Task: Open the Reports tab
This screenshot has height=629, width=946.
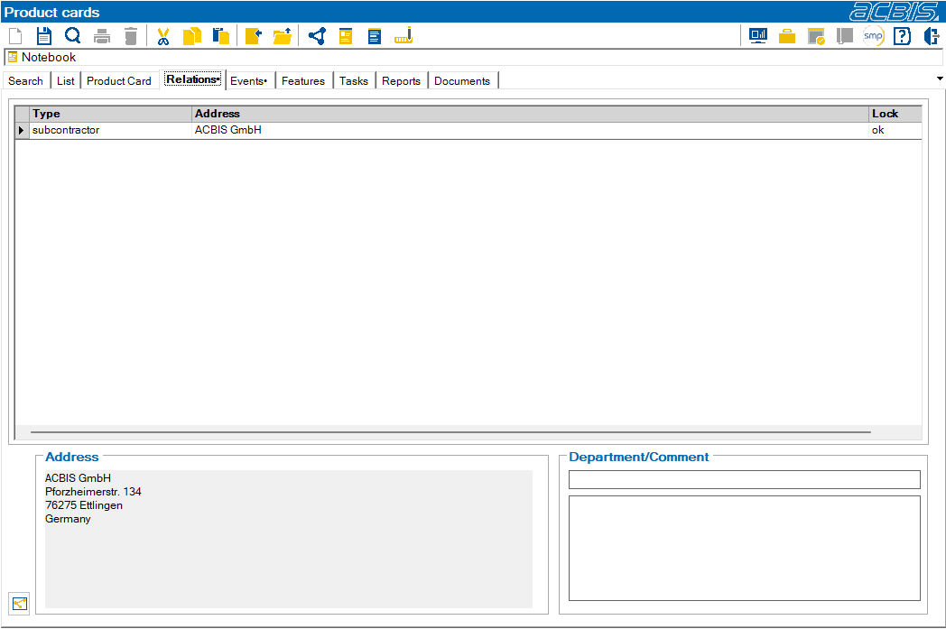Action: (x=401, y=81)
